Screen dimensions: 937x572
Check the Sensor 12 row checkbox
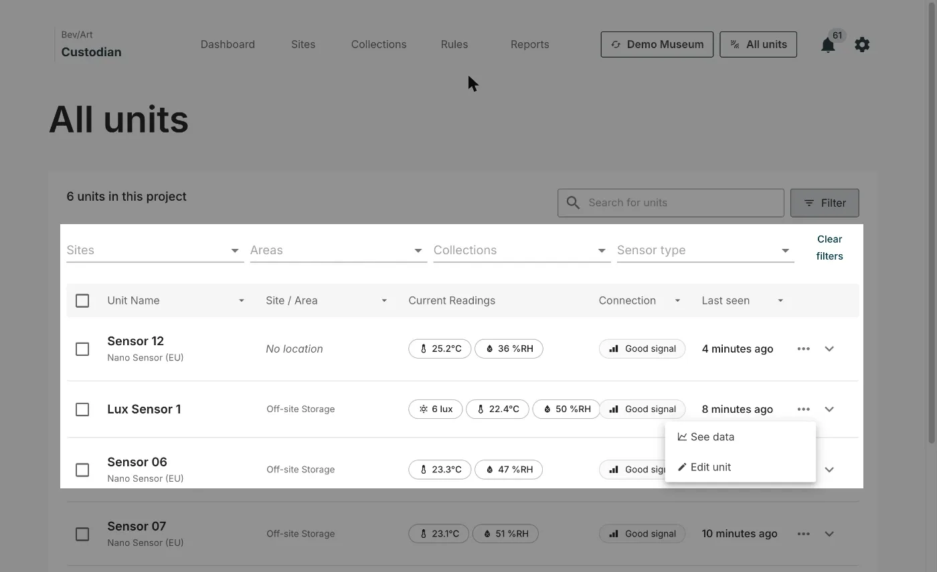[82, 349]
